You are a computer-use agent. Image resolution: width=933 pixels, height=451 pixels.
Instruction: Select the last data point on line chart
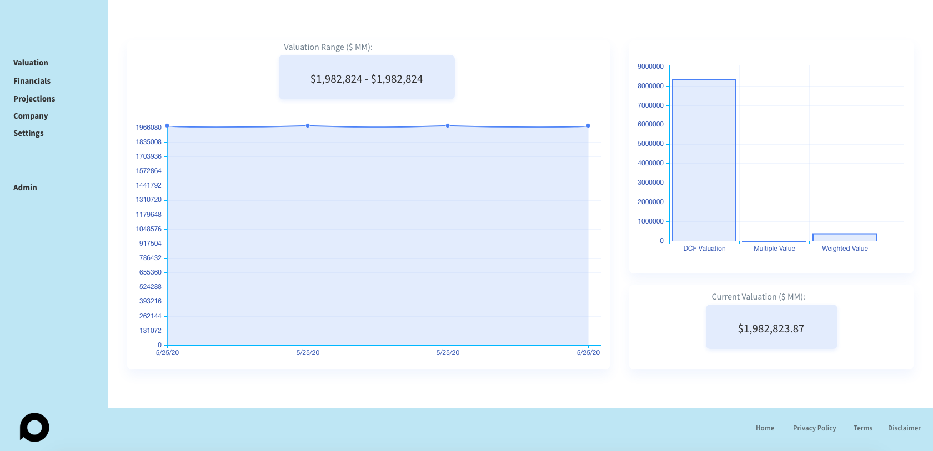coord(588,126)
